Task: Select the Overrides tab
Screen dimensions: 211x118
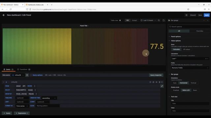Action: (200, 31)
